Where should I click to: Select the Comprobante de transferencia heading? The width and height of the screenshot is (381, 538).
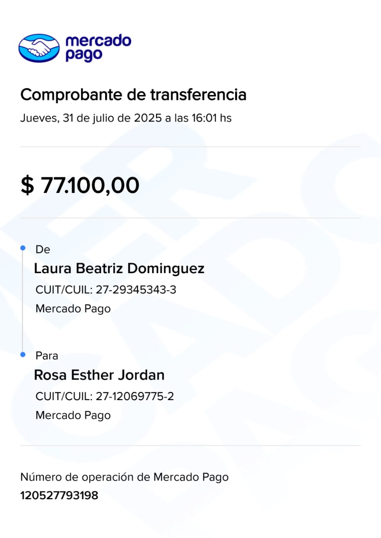pos(133,95)
